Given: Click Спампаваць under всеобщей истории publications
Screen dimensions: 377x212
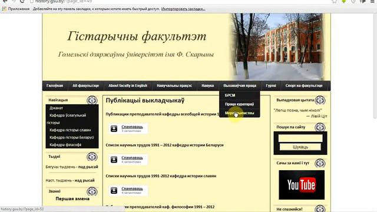Looking at the screenshot, I should 132,127.
